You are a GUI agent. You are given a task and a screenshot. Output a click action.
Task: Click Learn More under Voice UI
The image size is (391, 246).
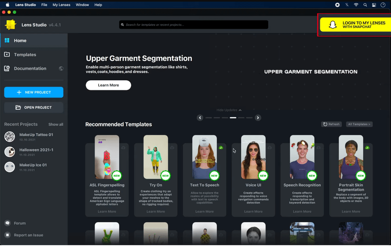253,211
